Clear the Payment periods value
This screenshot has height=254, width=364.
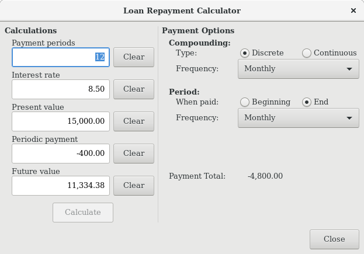pos(133,57)
